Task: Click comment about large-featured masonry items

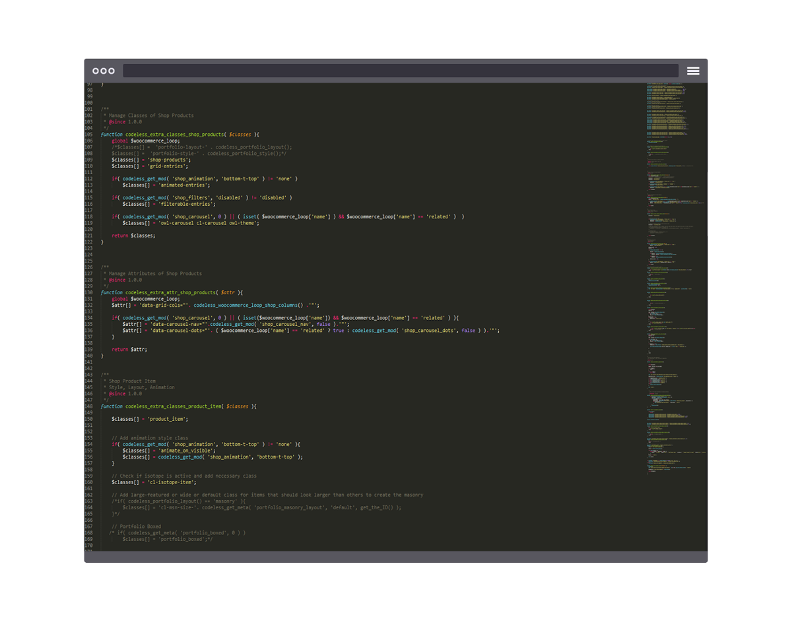Action: coord(267,495)
